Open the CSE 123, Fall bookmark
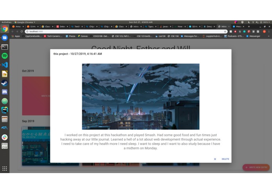The width and height of the screenshot is (272, 193). point(121,36)
